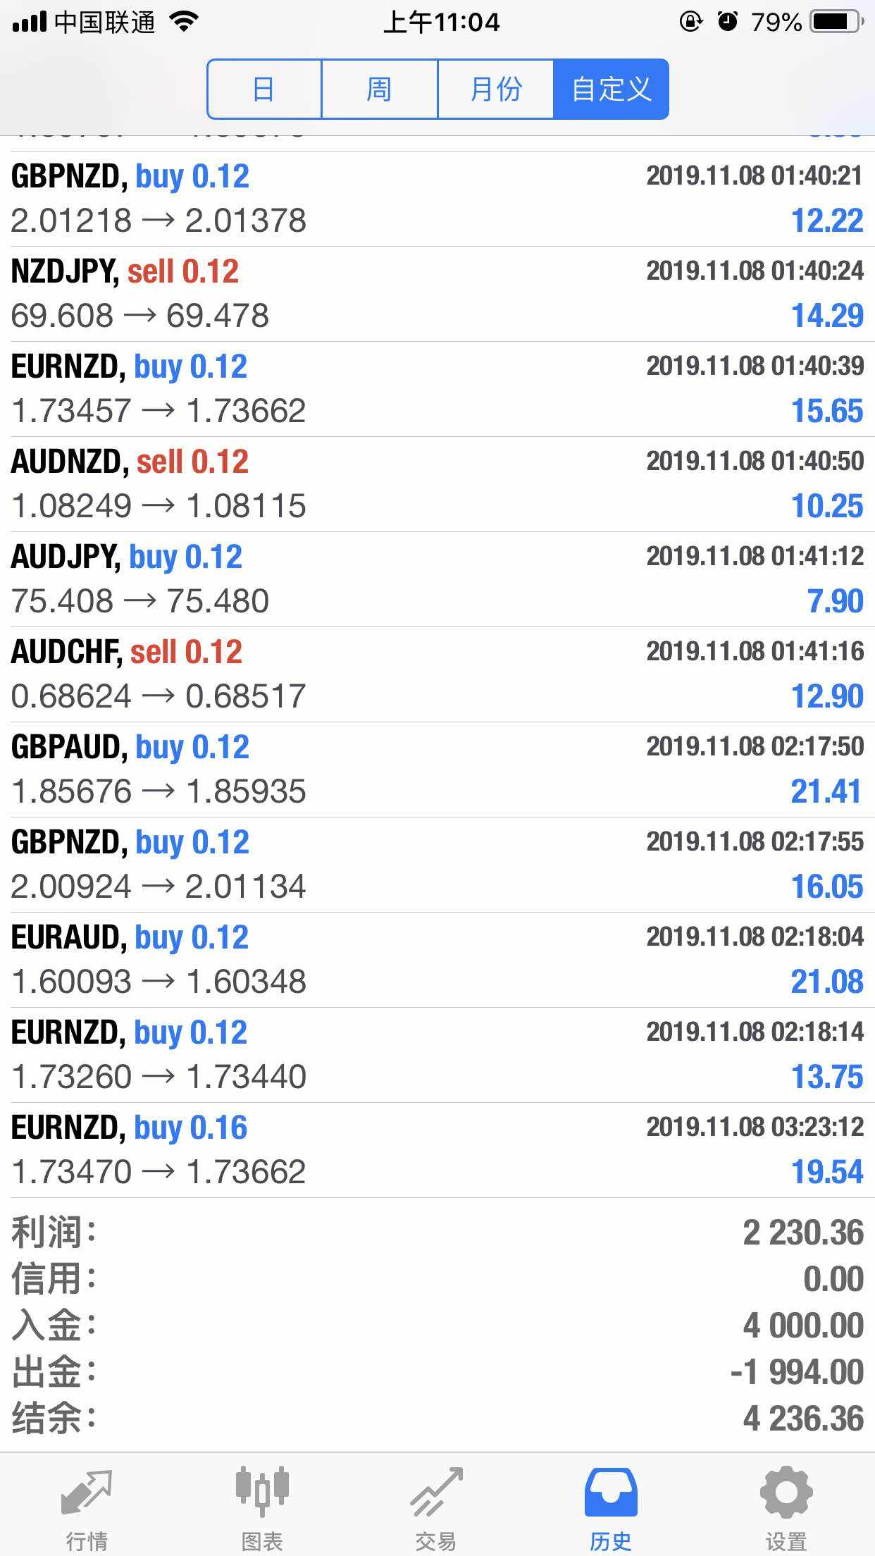Open the 图表 chart icon
Image resolution: width=875 pixels, height=1556 pixels.
point(262,1494)
